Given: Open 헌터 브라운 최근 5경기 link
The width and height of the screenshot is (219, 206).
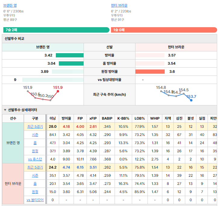Looking at the screenshot, I should pos(35,167).
